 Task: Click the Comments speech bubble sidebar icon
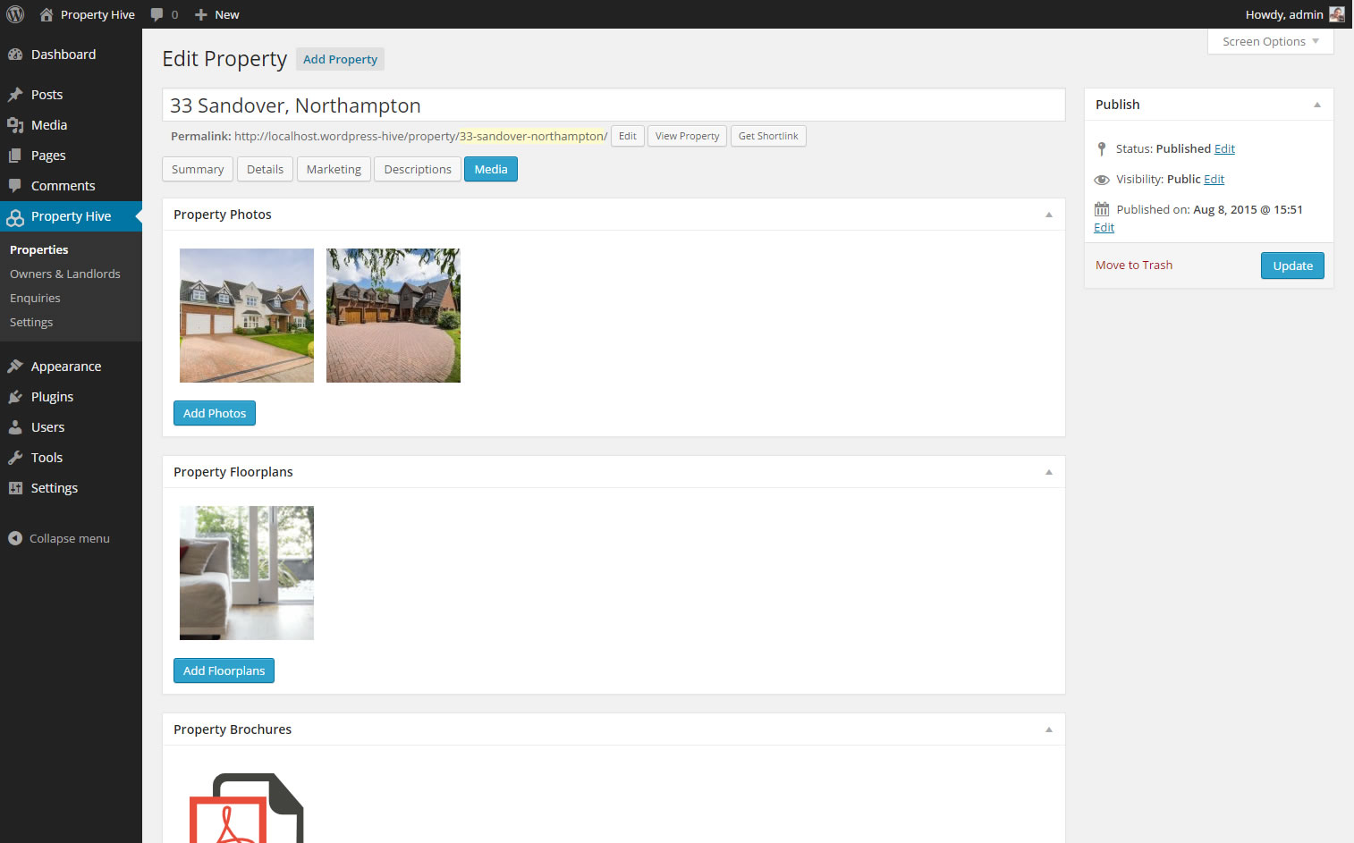click(x=15, y=186)
